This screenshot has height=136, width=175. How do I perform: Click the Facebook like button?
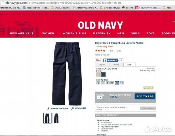pos(111,60)
